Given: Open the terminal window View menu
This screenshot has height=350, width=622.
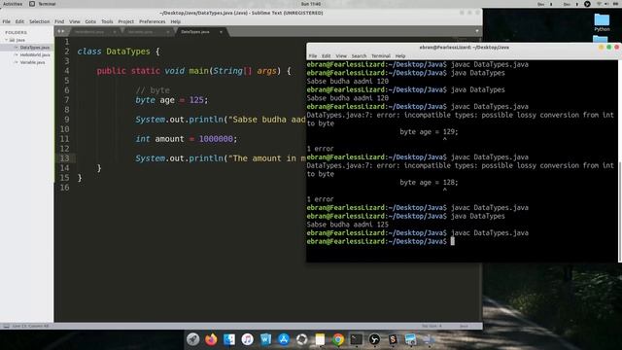Looking at the screenshot, I should [x=341, y=56].
